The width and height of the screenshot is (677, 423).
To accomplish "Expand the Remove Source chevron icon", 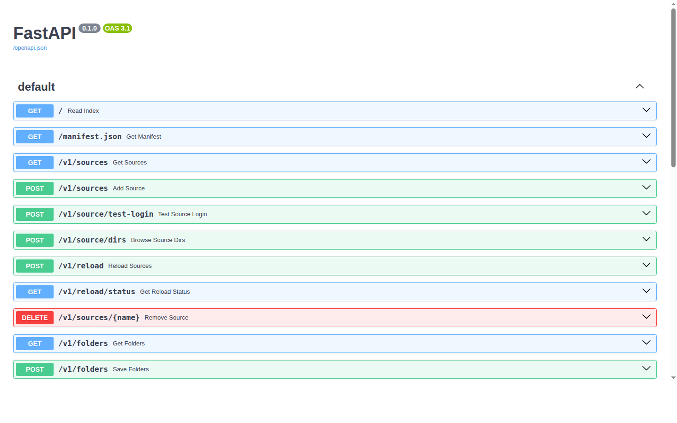I will 646,317.
